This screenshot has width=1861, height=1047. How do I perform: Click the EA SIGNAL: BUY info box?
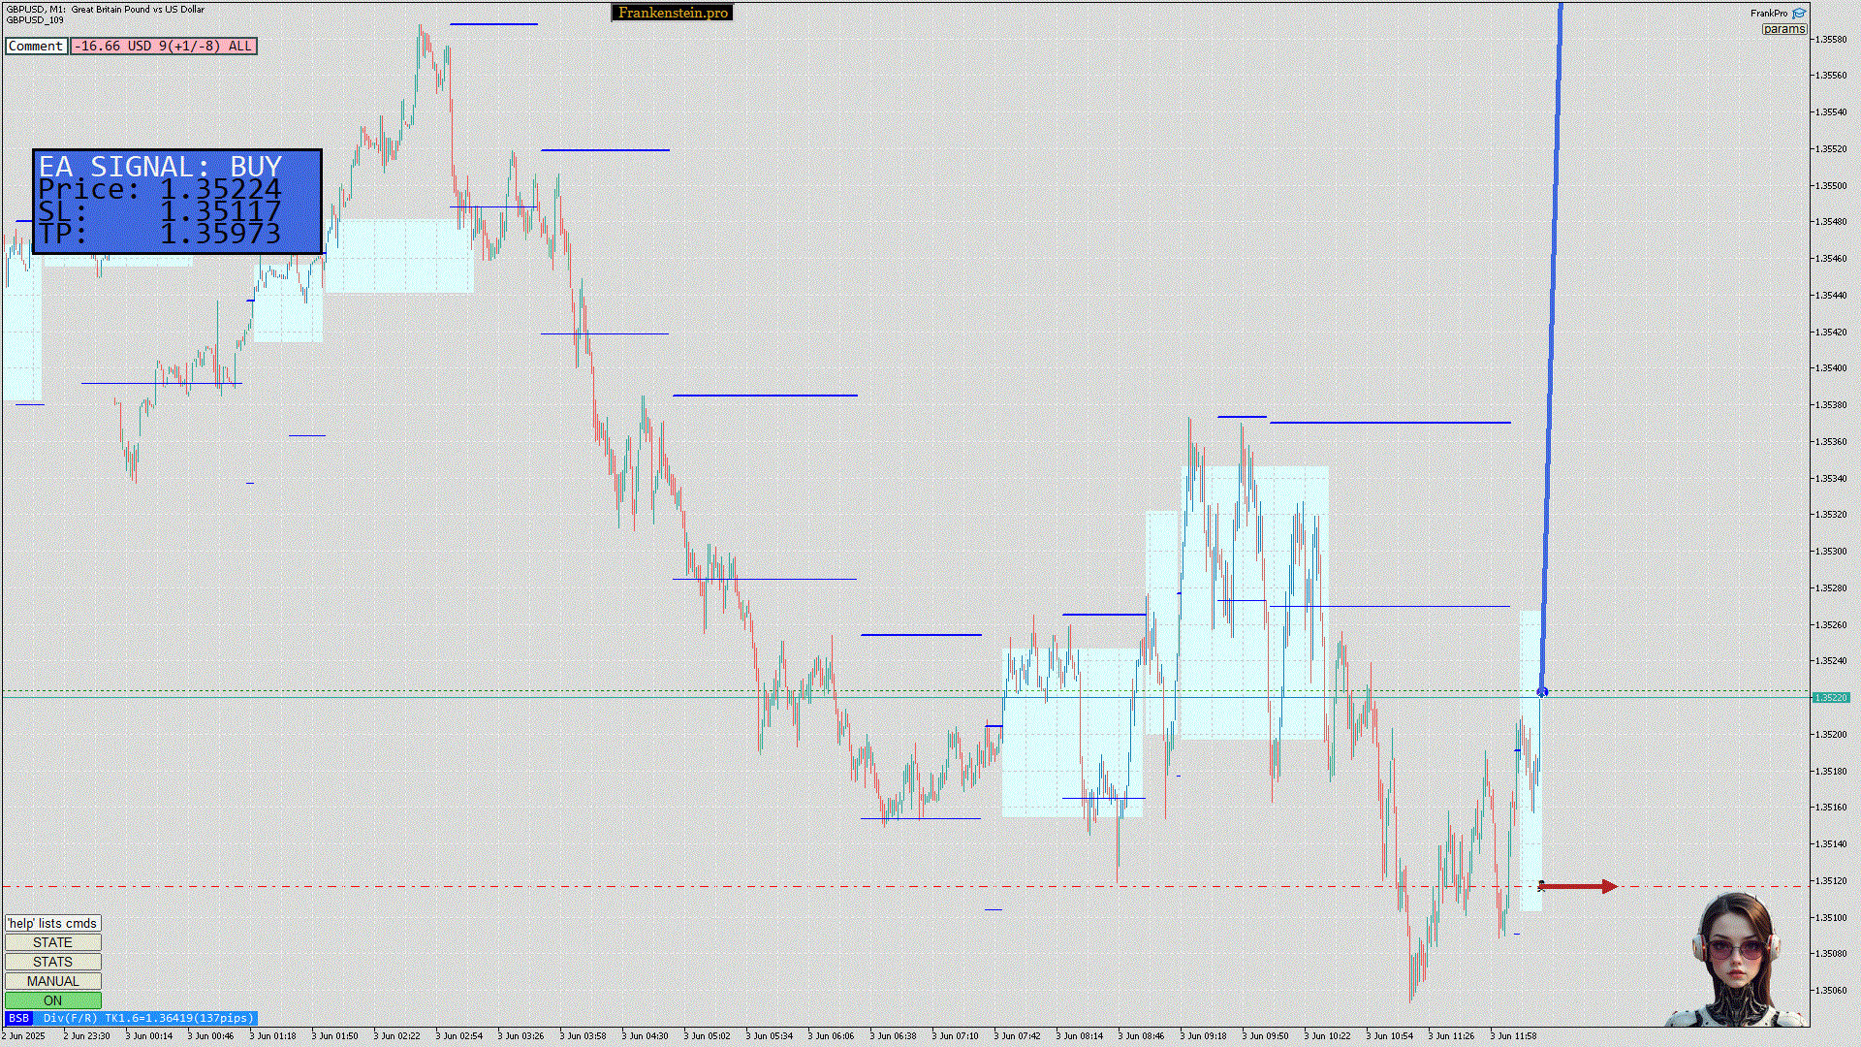coord(177,202)
